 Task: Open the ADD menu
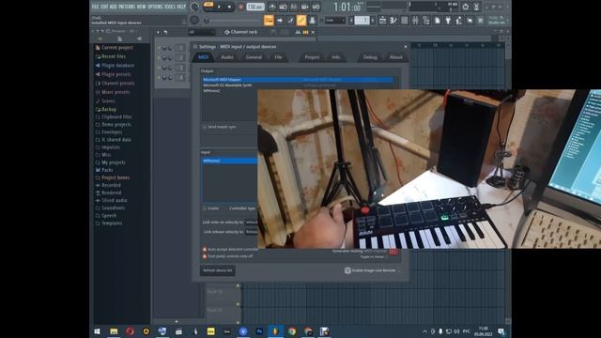point(113,7)
